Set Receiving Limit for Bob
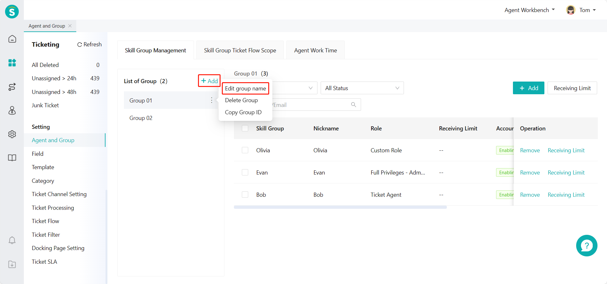 [x=566, y=195]
